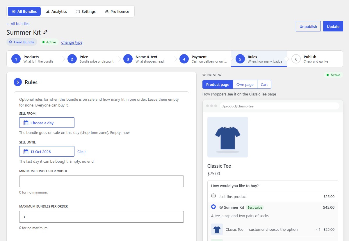Open the Settings tab
Image resolution: width=349 pixels, height=241 pixels.
click(86, 11)
